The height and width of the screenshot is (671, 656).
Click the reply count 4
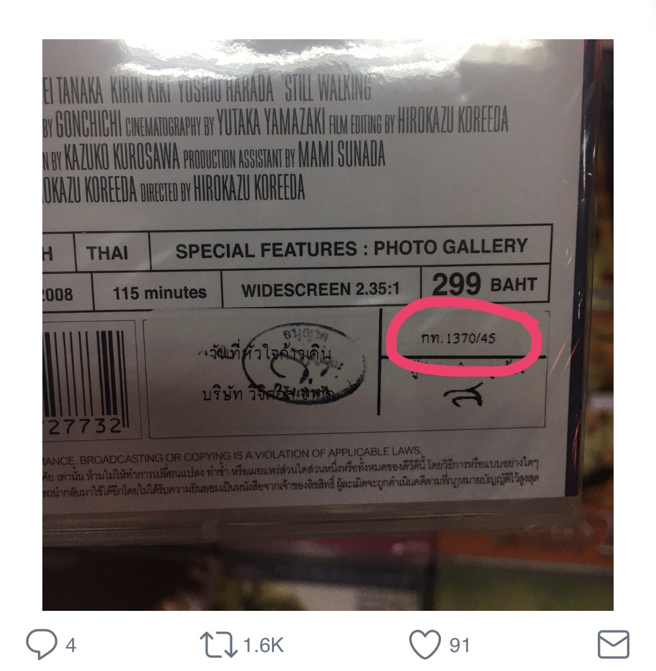71,645
